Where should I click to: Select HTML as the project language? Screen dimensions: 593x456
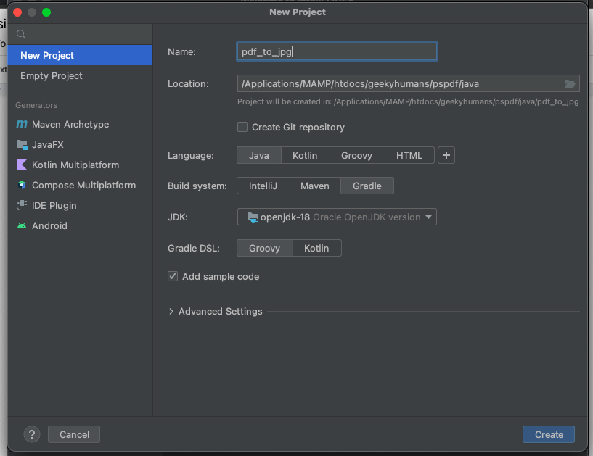(409, 155)
